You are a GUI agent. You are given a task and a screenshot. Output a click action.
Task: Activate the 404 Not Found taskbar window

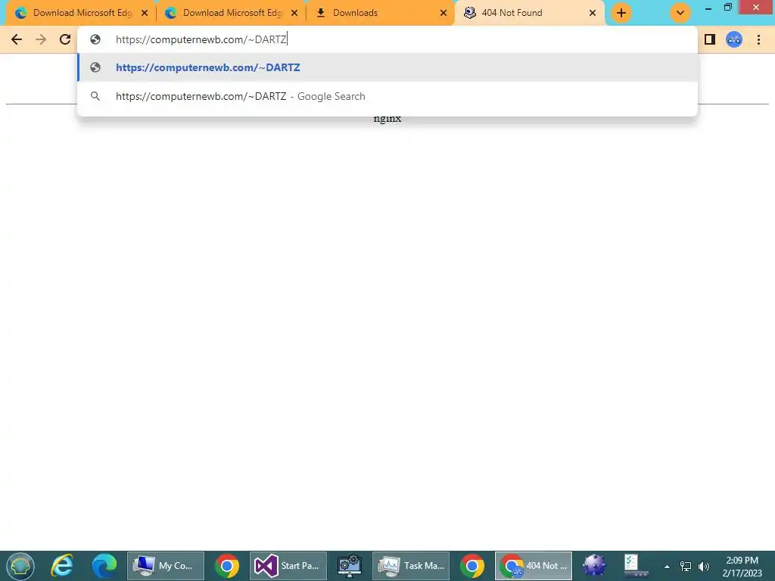(534, 566)
